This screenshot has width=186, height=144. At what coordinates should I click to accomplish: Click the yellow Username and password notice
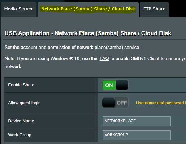coord(161,103)
